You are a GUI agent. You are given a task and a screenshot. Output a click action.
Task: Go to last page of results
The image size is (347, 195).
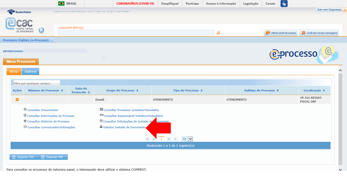point(175,139)
